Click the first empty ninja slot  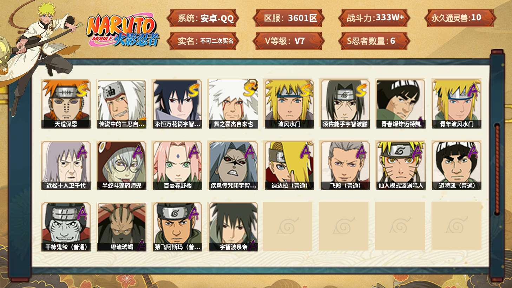pos(288,226)
